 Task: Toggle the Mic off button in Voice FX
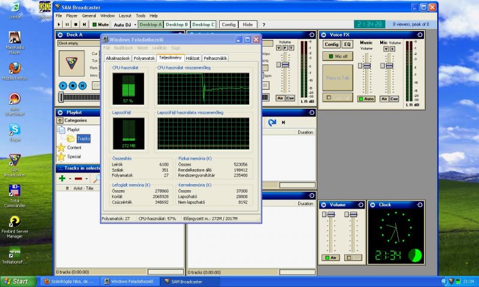[x=337, y=56]
